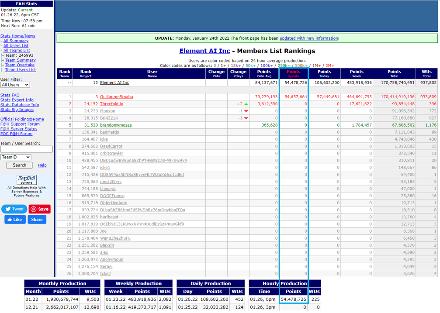The image size is (440, 313).
Task: Click the Twitter Tweet button
Action: 14,209
